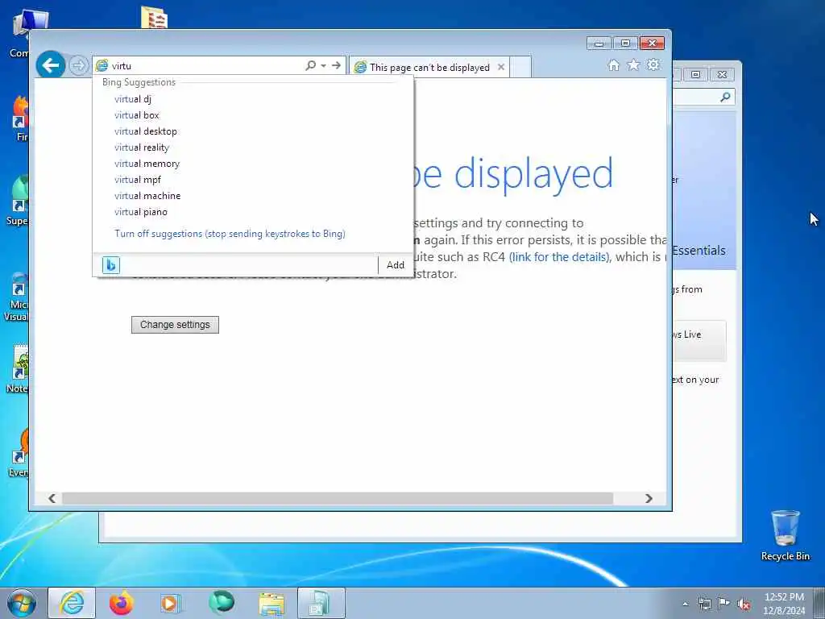This screenshot has width=825, height=619.
Task: Launch Firefox from the taskbar
Action: 121,603
